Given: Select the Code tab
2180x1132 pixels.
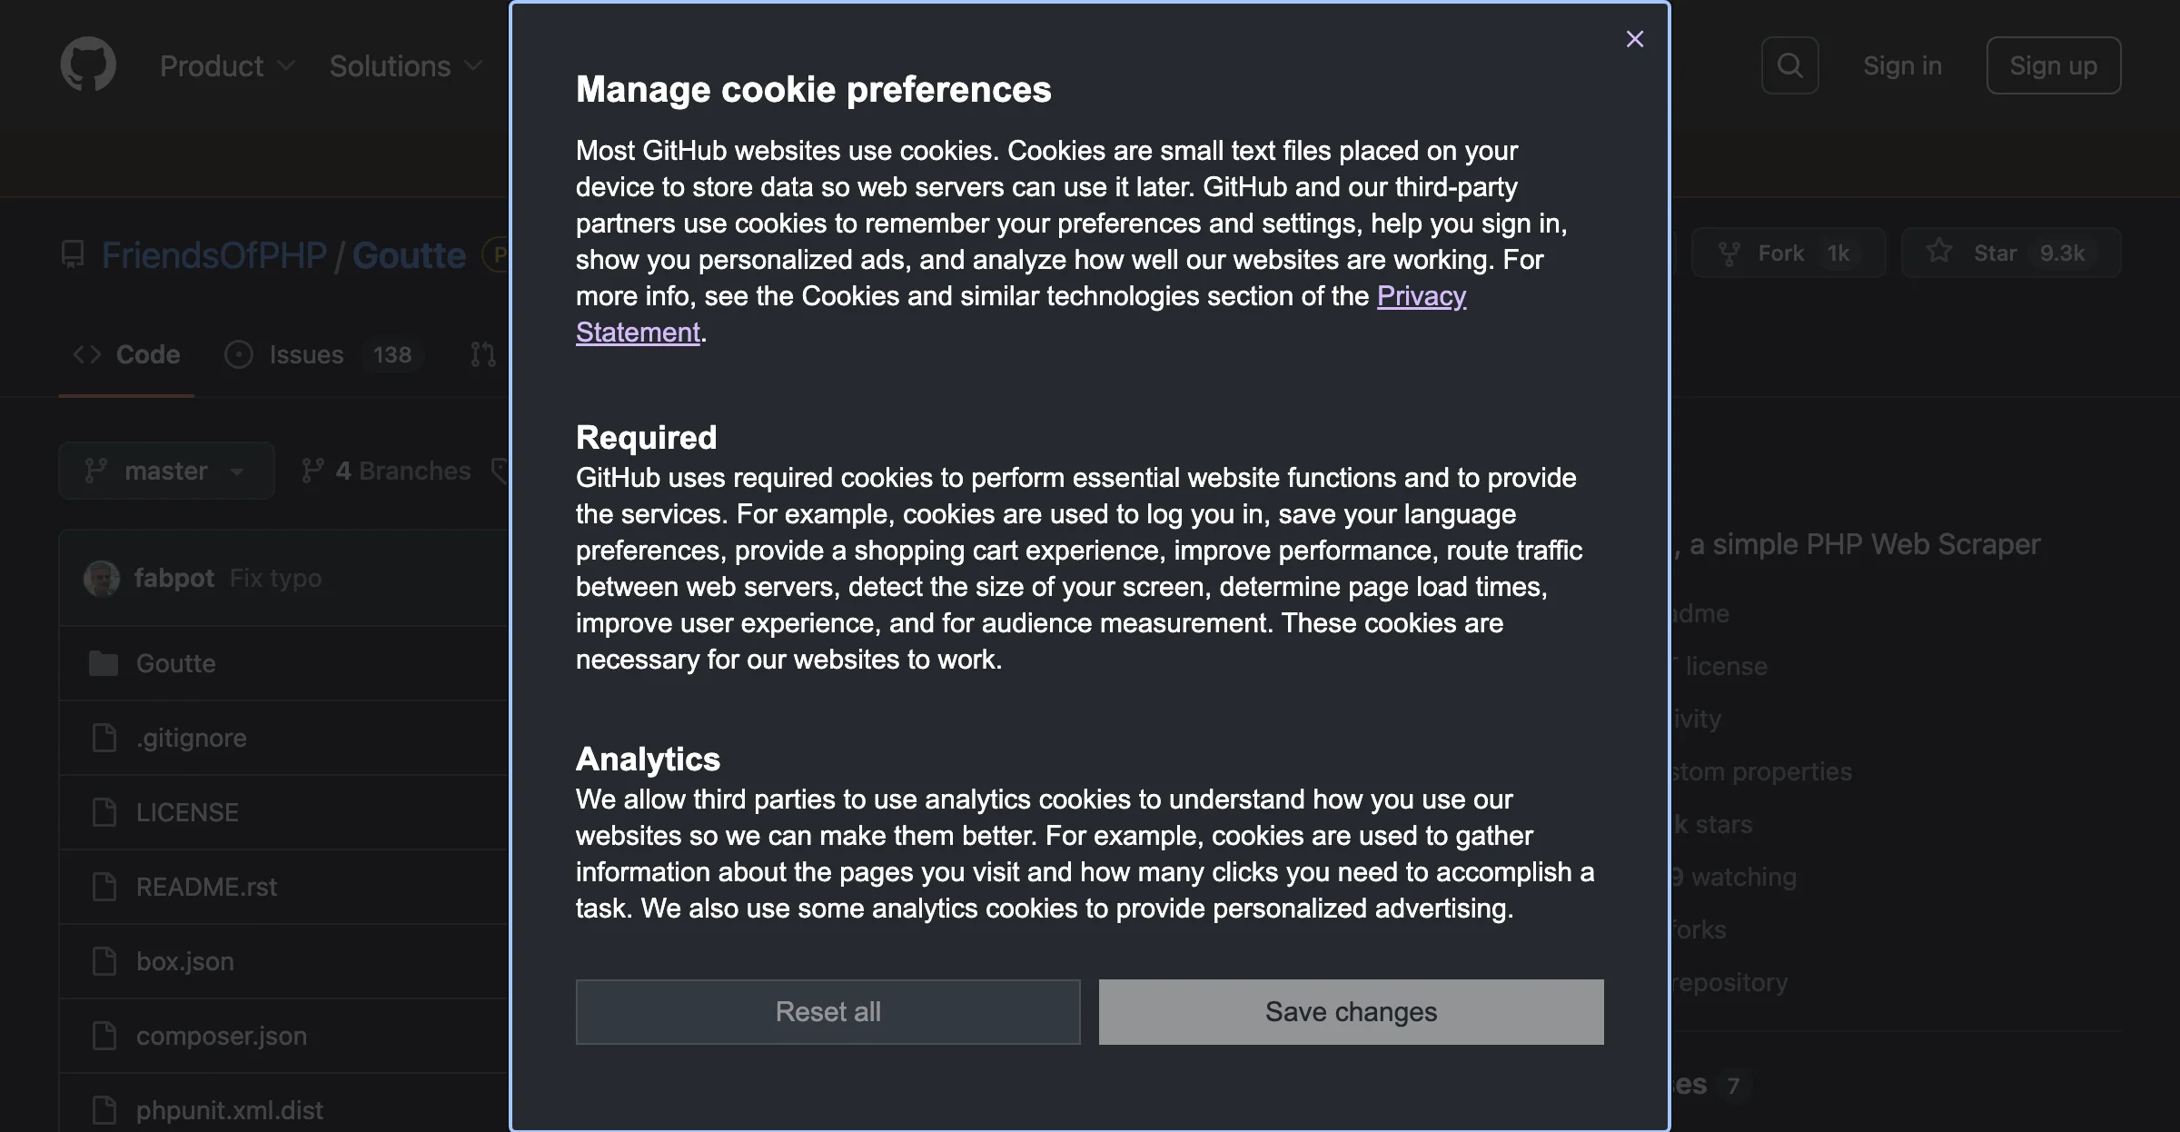Looking at the screenshot, I should click(127, 354).
